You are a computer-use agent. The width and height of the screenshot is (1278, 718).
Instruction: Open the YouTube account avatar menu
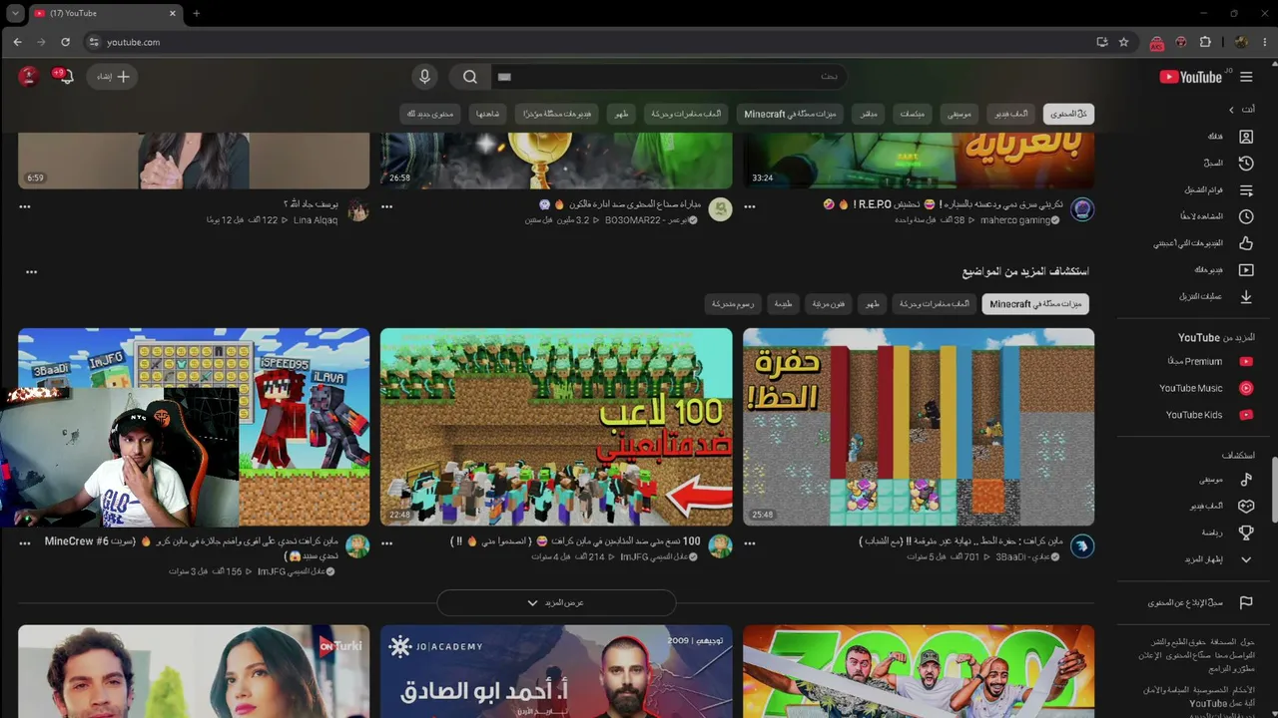[x=29, y=77]
